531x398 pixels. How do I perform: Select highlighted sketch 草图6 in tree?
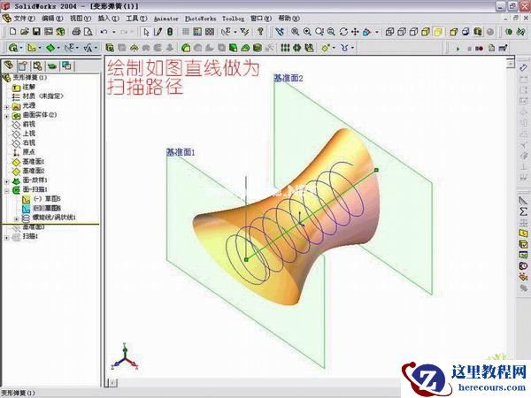coord(48,208)
